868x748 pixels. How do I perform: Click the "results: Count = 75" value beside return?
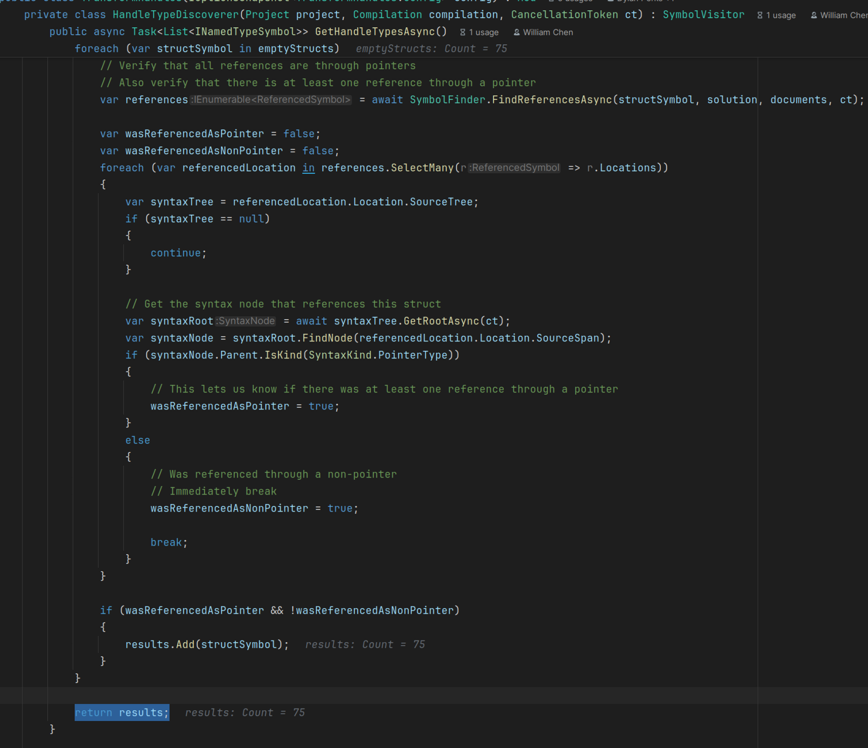[245, 713]
